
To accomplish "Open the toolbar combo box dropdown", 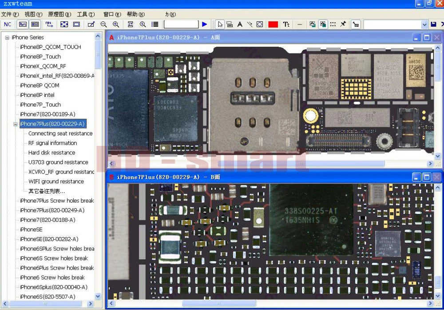I will pyautogui.click(x=424, y=24).
